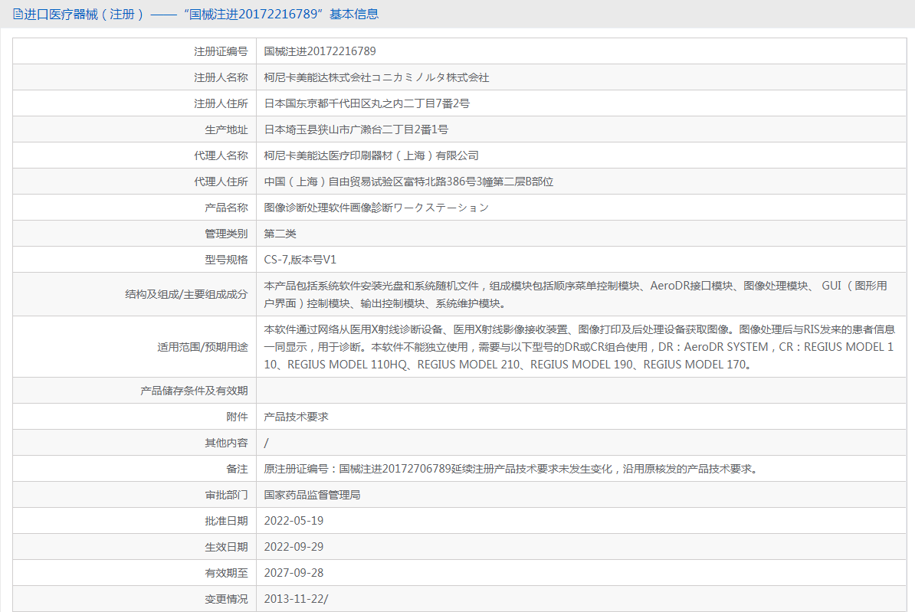This screenshot has width=915, height=612.
Task: Click the 审批部门 label cell
Action: coord(135,495)
